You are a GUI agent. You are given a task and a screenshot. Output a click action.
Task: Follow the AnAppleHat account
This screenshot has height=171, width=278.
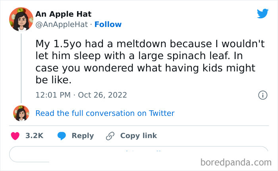coord(108,24)
